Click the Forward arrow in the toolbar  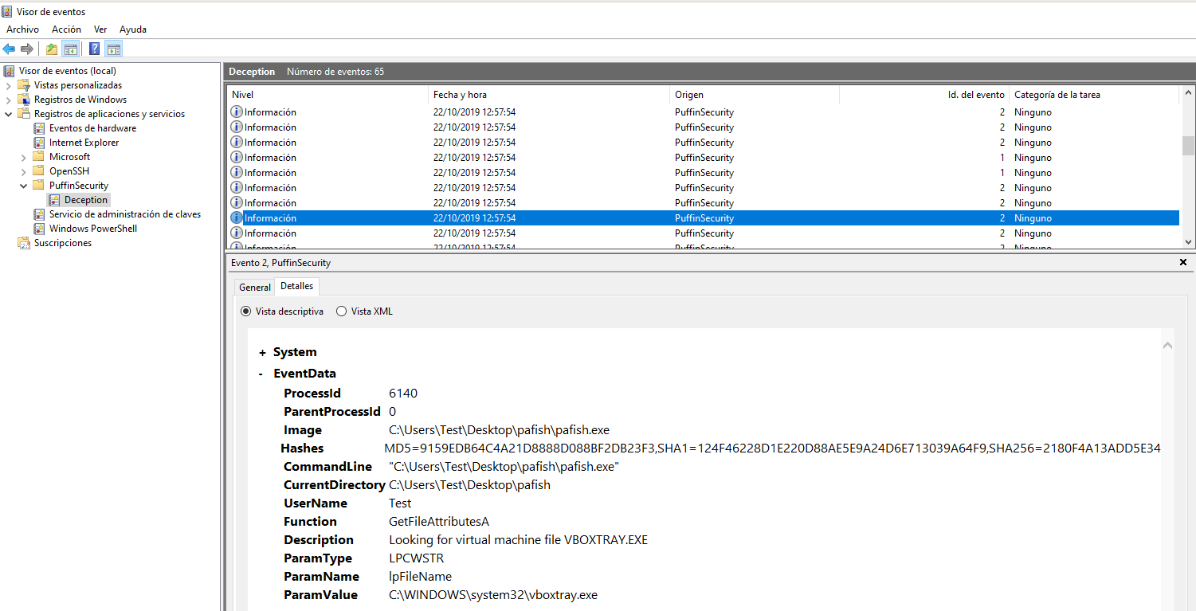click(x=27, y=49)
